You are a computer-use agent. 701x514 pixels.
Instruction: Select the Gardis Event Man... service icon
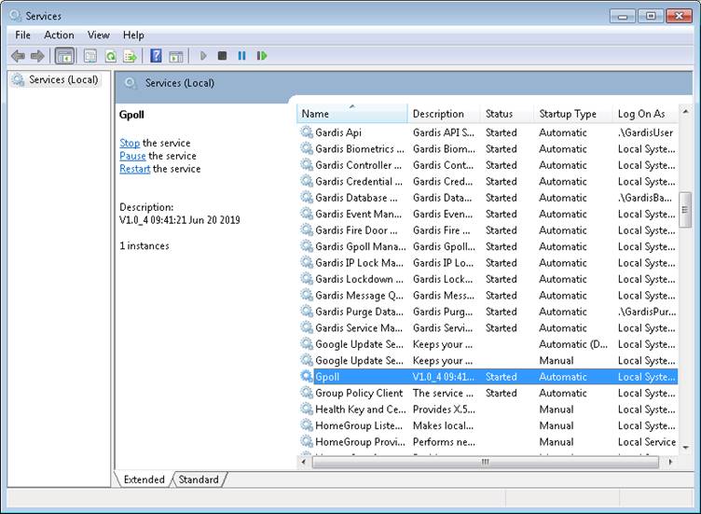(307, 214)
